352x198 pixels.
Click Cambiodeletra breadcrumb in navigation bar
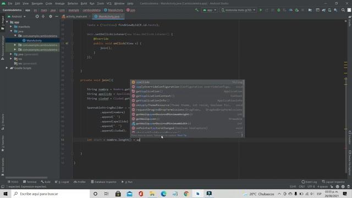12,10
